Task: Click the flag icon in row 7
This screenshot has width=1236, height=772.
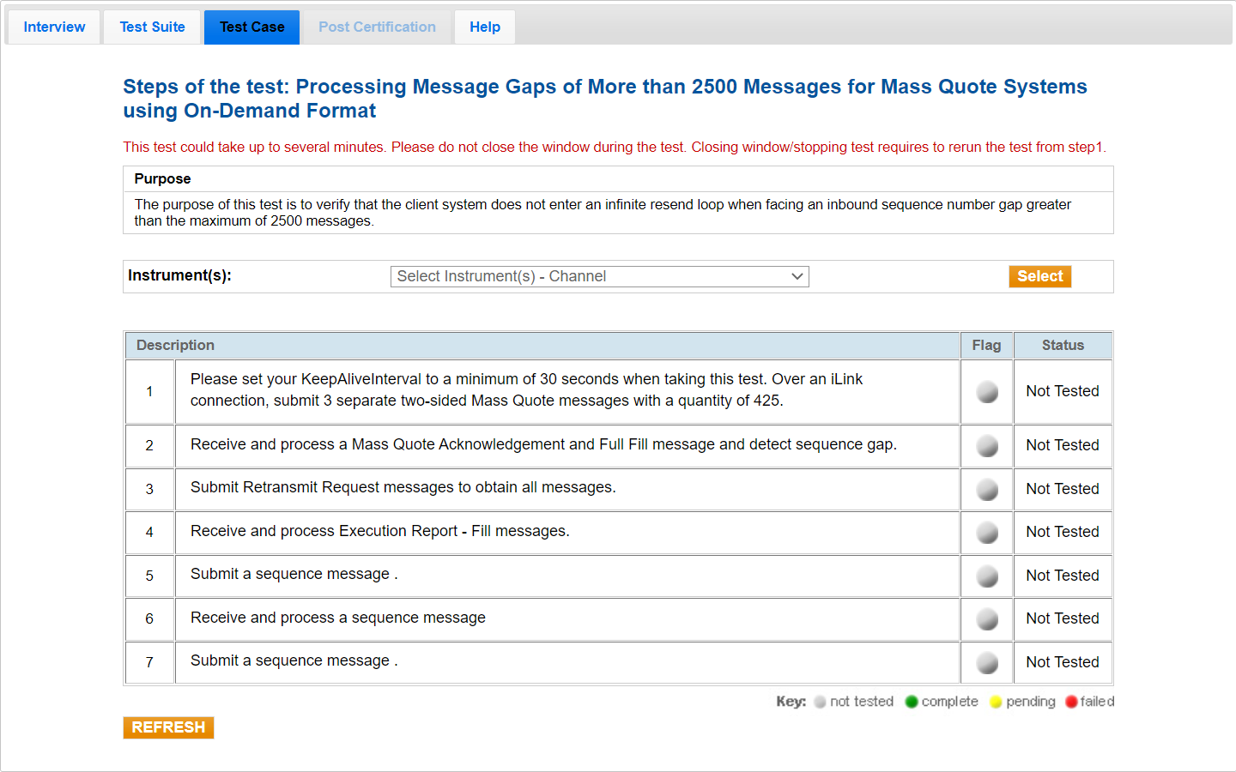Action: coord(987,663)
